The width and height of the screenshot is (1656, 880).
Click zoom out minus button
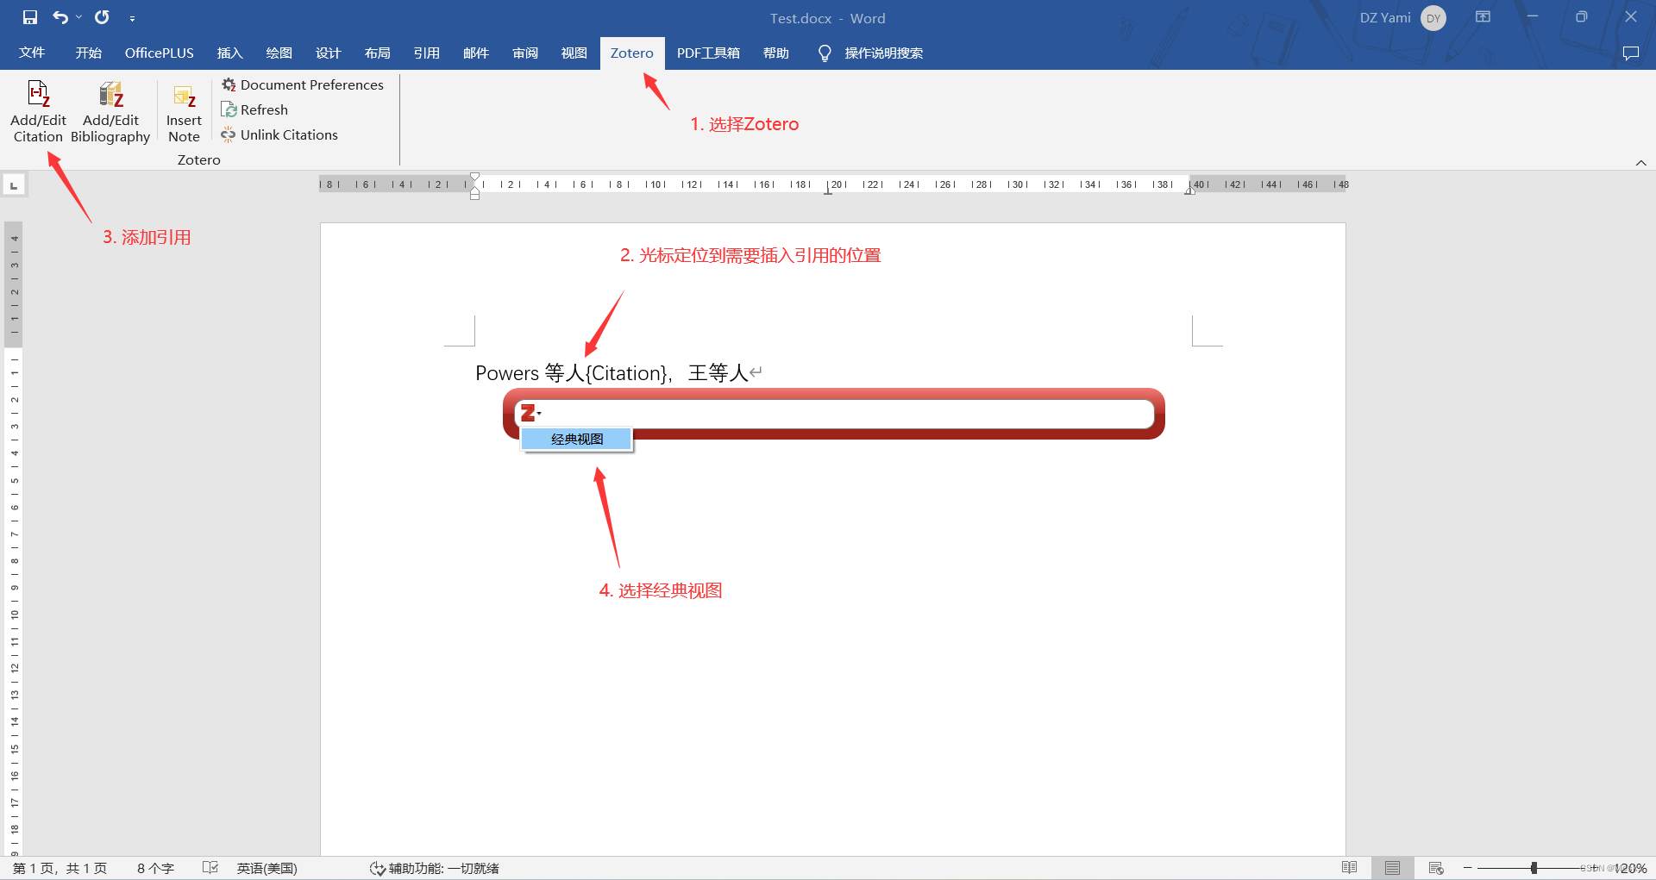point(1467,868)
